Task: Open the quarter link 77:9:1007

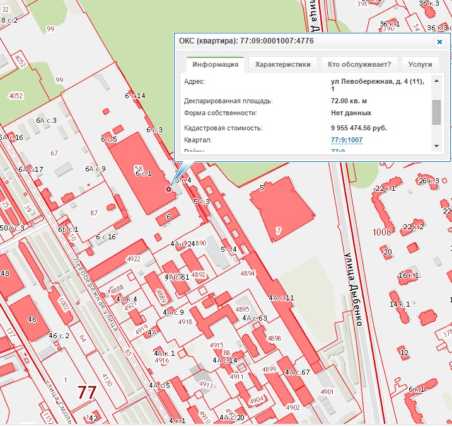Action: tap(346, 140)
